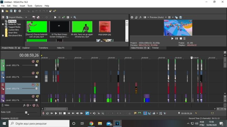Expand Media By Type tree node
This screenshot has height=127, width=227.
point(3,24)
